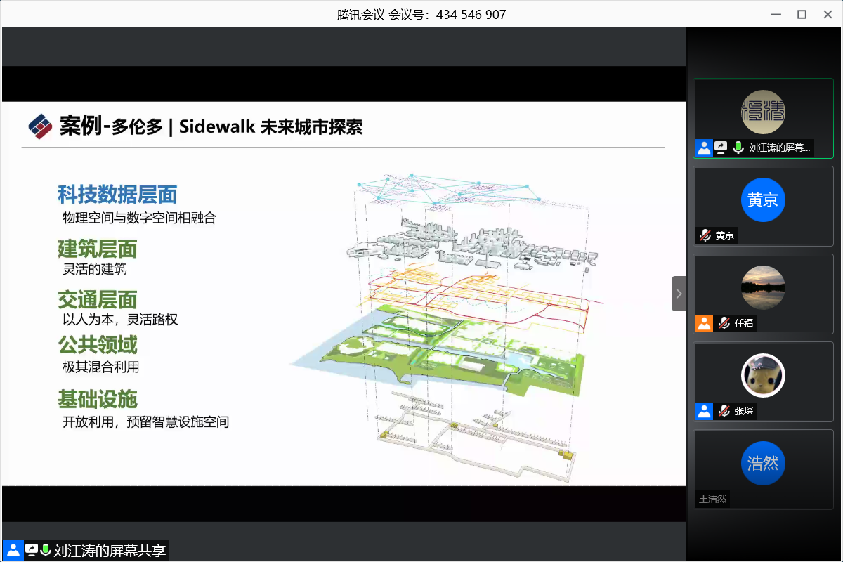The height and width of the screenshot is (562, 843).
Task: Click the blue host badge on 刘江涛's tile
Action: [704, 148]
